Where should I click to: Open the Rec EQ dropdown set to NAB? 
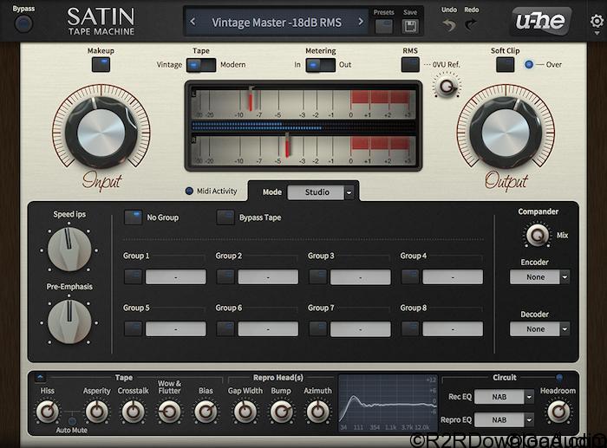tap(504, 397)
